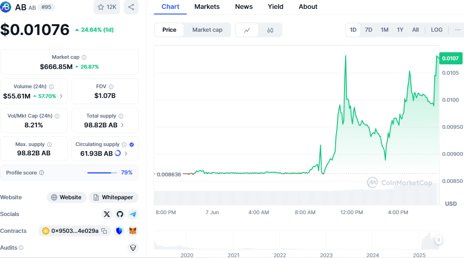Click the chart range slider pause handle

438,240
